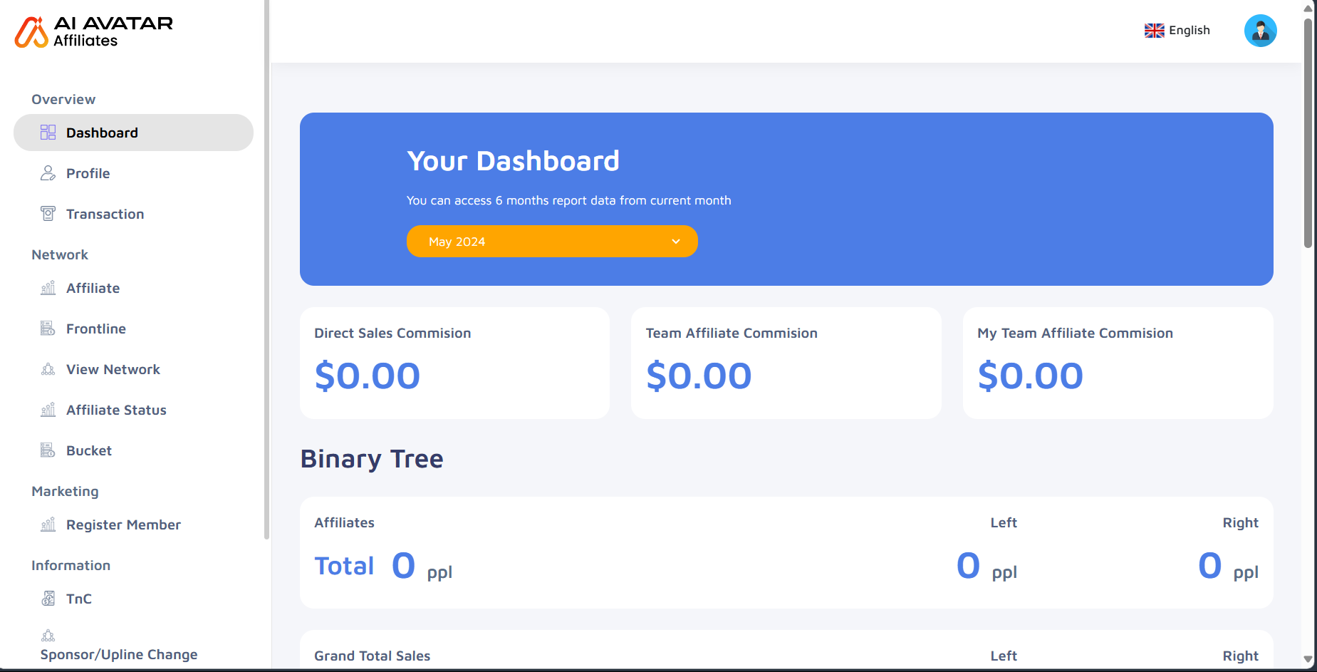The image size is (1317, 672).
Task: Open the English language selector
Action: click(1177, 31)
